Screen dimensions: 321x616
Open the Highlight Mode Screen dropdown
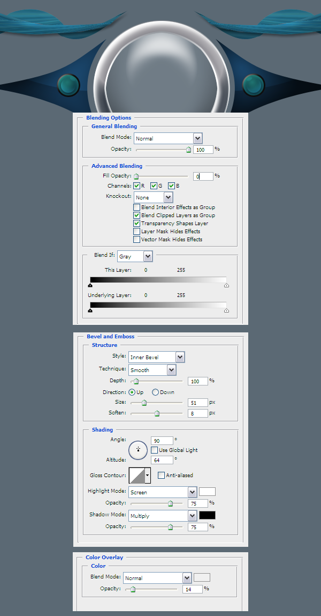[x=163, y=492]
